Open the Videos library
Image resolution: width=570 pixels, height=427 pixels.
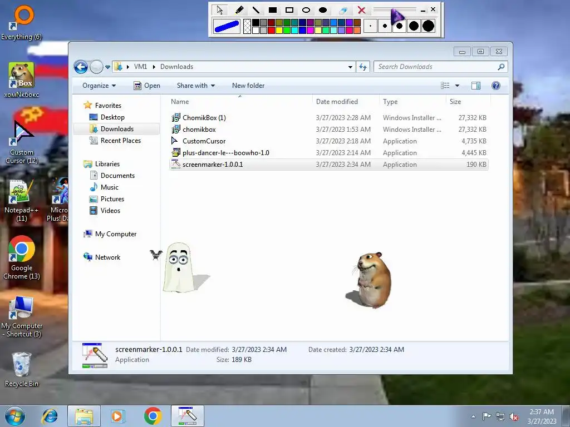coord(110,211)
